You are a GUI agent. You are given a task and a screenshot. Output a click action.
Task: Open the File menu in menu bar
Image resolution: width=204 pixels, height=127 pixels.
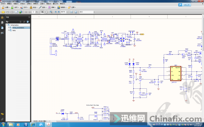3,4
